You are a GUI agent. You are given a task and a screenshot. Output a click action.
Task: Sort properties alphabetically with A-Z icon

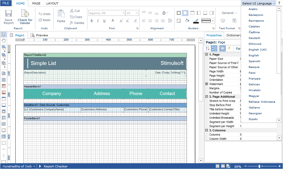(207, 48)
